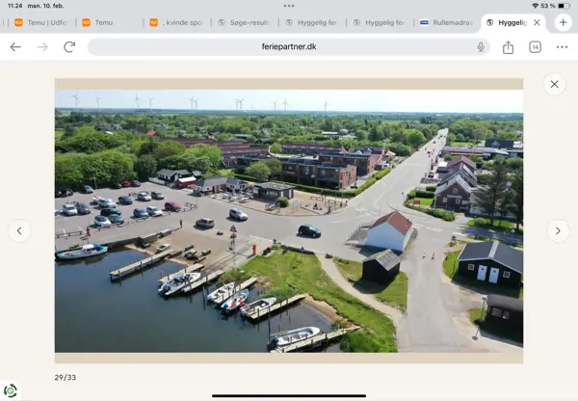Open a new tab with plus button
This screenshot has width=578, height=401.
[x=564, y=22]
